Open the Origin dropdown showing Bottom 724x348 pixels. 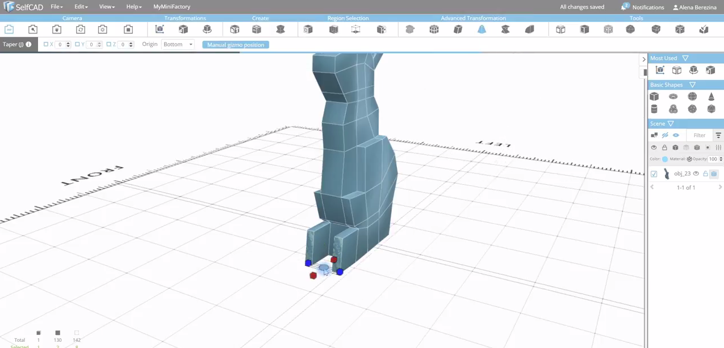(x=178, y=44)
